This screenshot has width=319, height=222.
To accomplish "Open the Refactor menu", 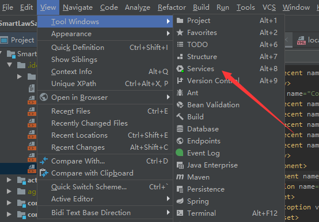I will point(172,7).
